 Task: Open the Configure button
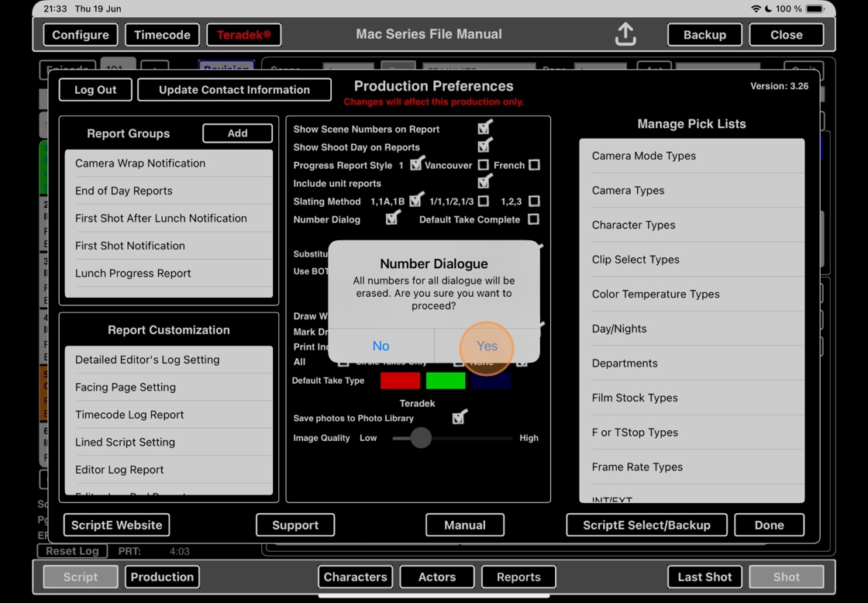[x=81, y=35]
